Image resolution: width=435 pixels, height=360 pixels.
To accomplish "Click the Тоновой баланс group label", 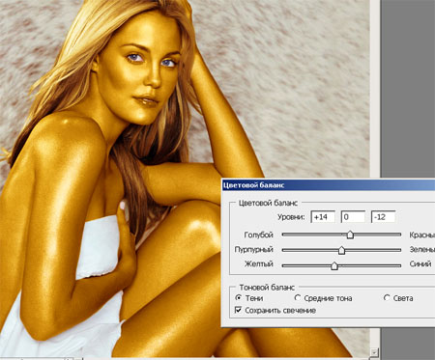I will click(267, 288).
